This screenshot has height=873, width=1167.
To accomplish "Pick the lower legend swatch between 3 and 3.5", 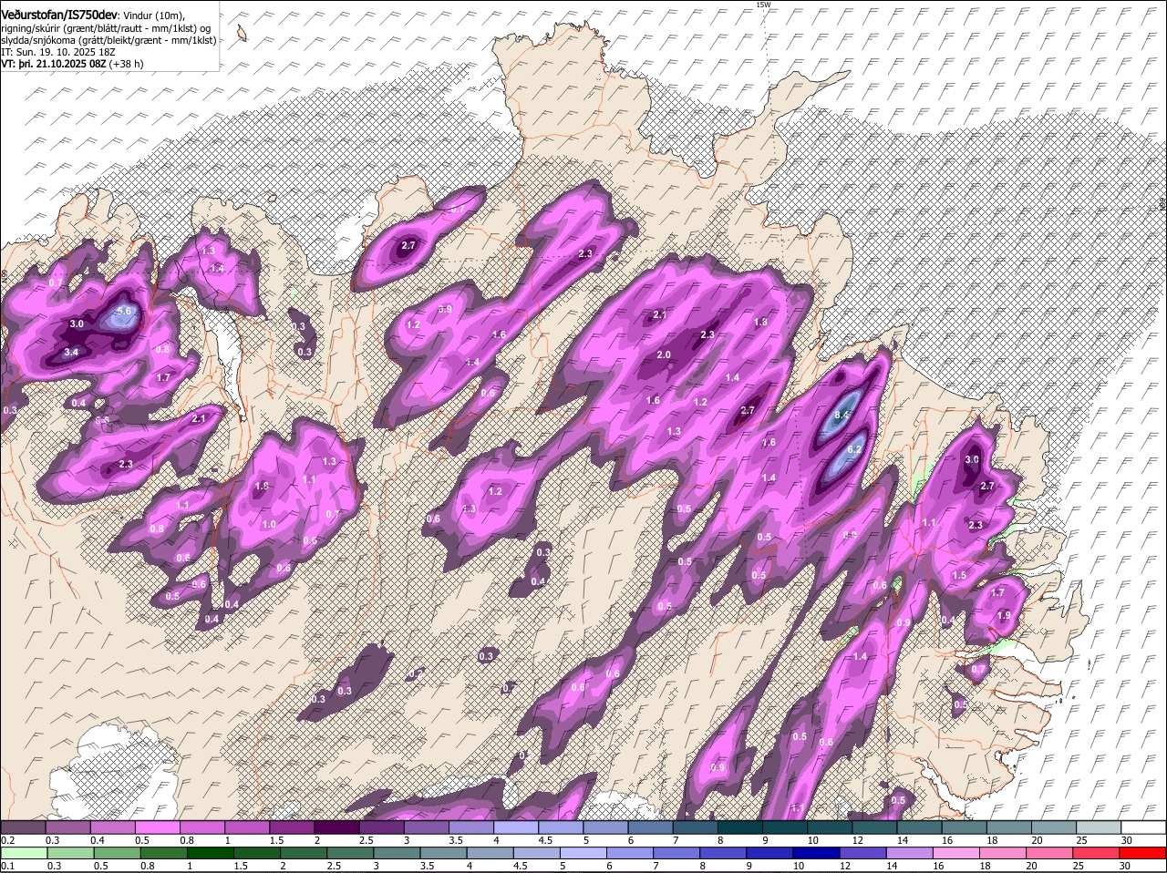I will pos(398,853).
